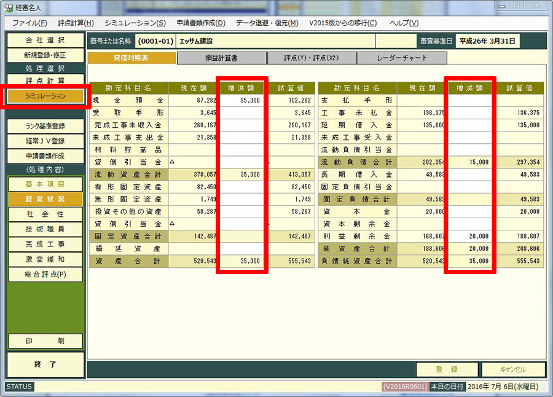
Task: Click the 繰延資産 増減額 input field
Action: point(241,249)
